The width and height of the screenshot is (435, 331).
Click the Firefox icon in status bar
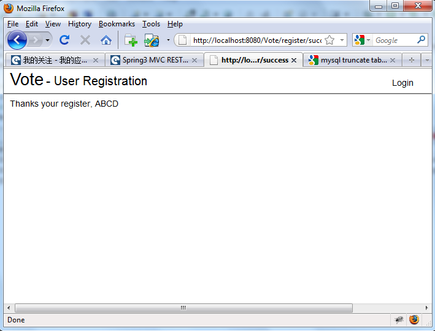coord(414,319)
